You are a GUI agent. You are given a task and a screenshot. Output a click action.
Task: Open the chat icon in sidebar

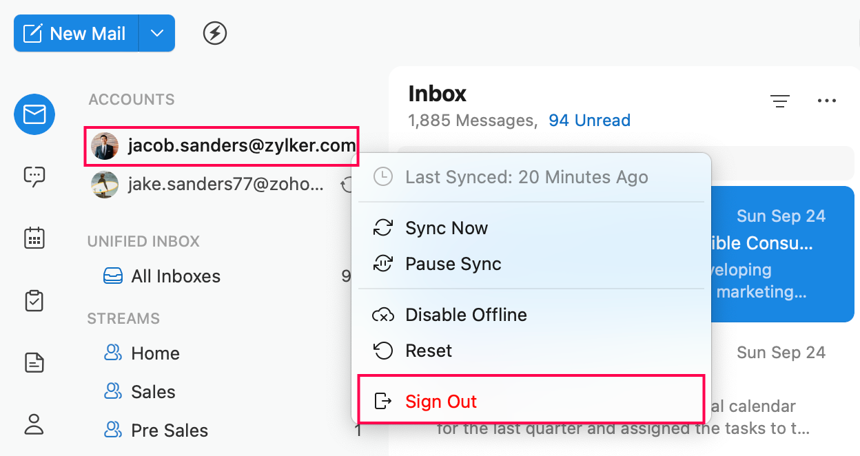34,177
